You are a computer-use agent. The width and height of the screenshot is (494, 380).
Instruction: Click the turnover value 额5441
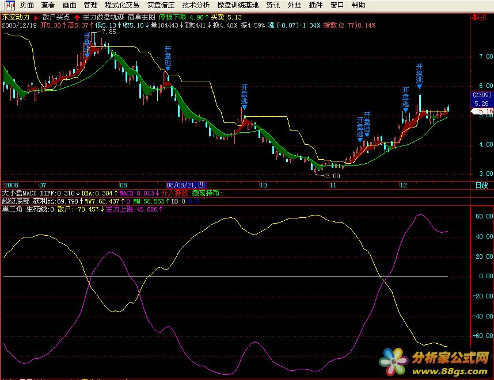point(195,25)
